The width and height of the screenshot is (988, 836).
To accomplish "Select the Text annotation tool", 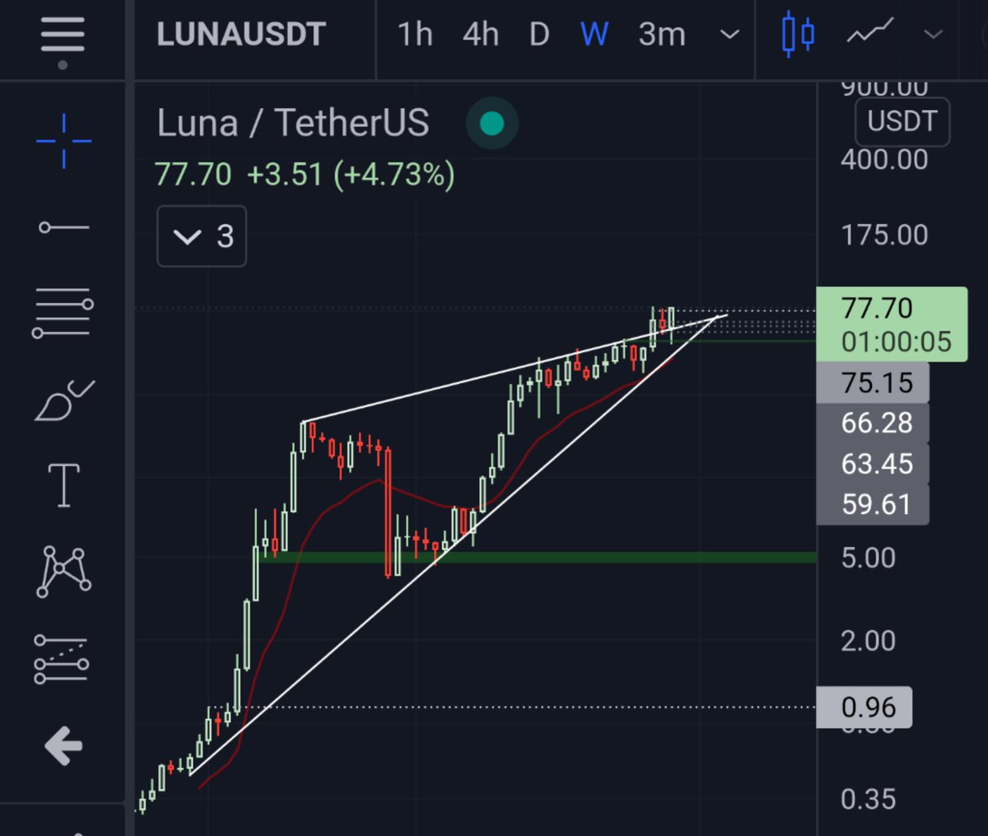I will tap(64, 484).
